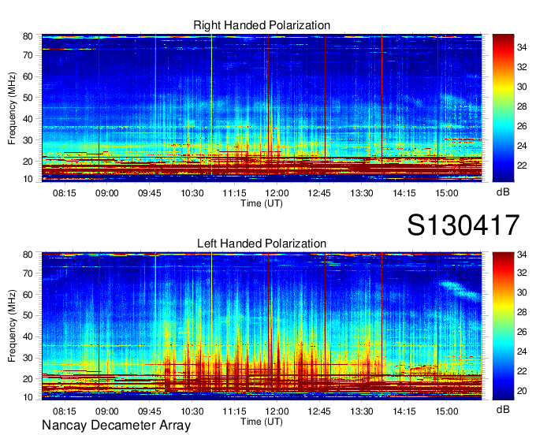Click the right-handed polarization spectrogram plot
This screenshot has width=536, height=435.
tap(262, 108)
